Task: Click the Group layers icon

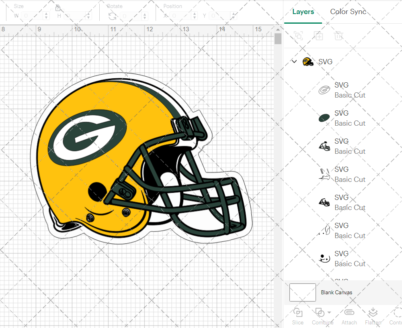Action: (298, 36)
